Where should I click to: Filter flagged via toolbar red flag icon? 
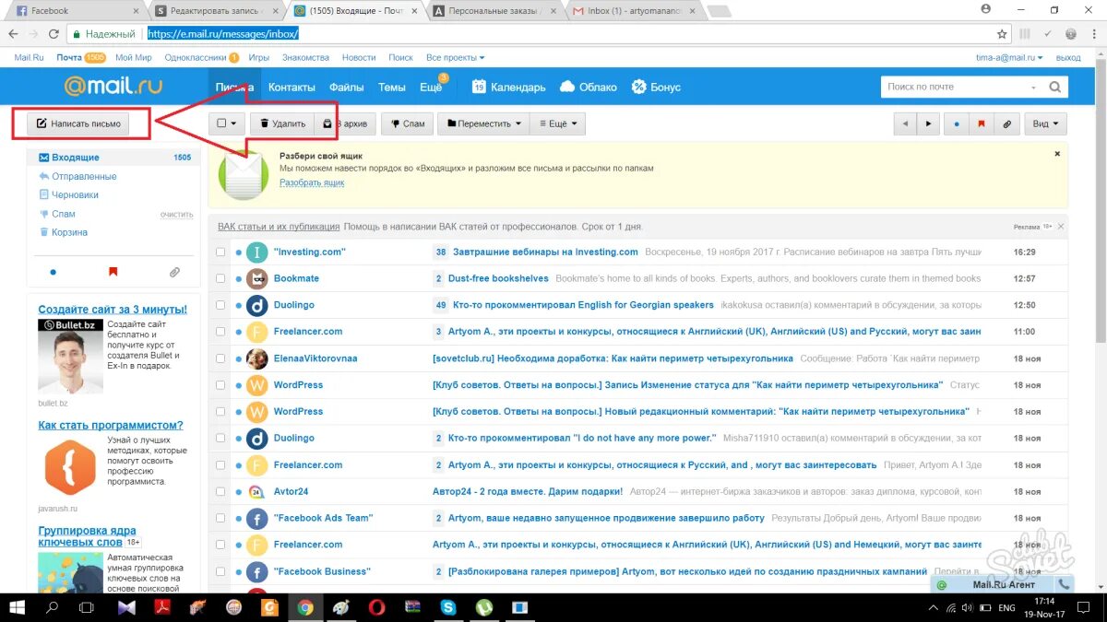coord(982,123)
